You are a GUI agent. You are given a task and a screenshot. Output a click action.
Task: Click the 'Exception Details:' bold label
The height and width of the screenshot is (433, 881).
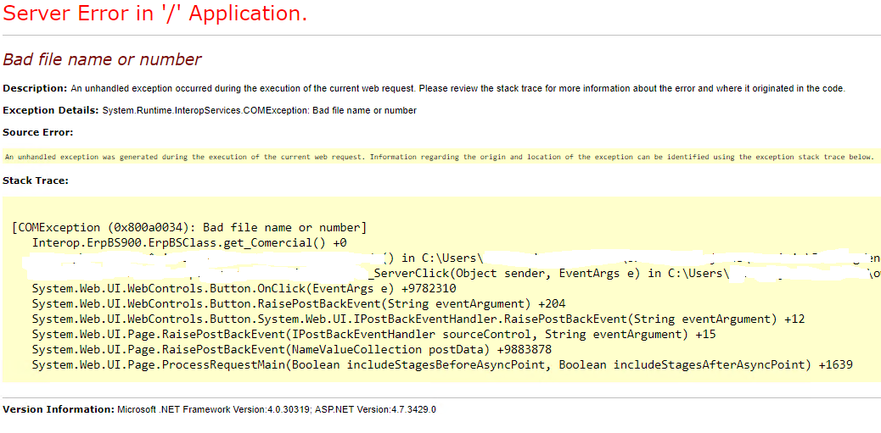[51, 110]
